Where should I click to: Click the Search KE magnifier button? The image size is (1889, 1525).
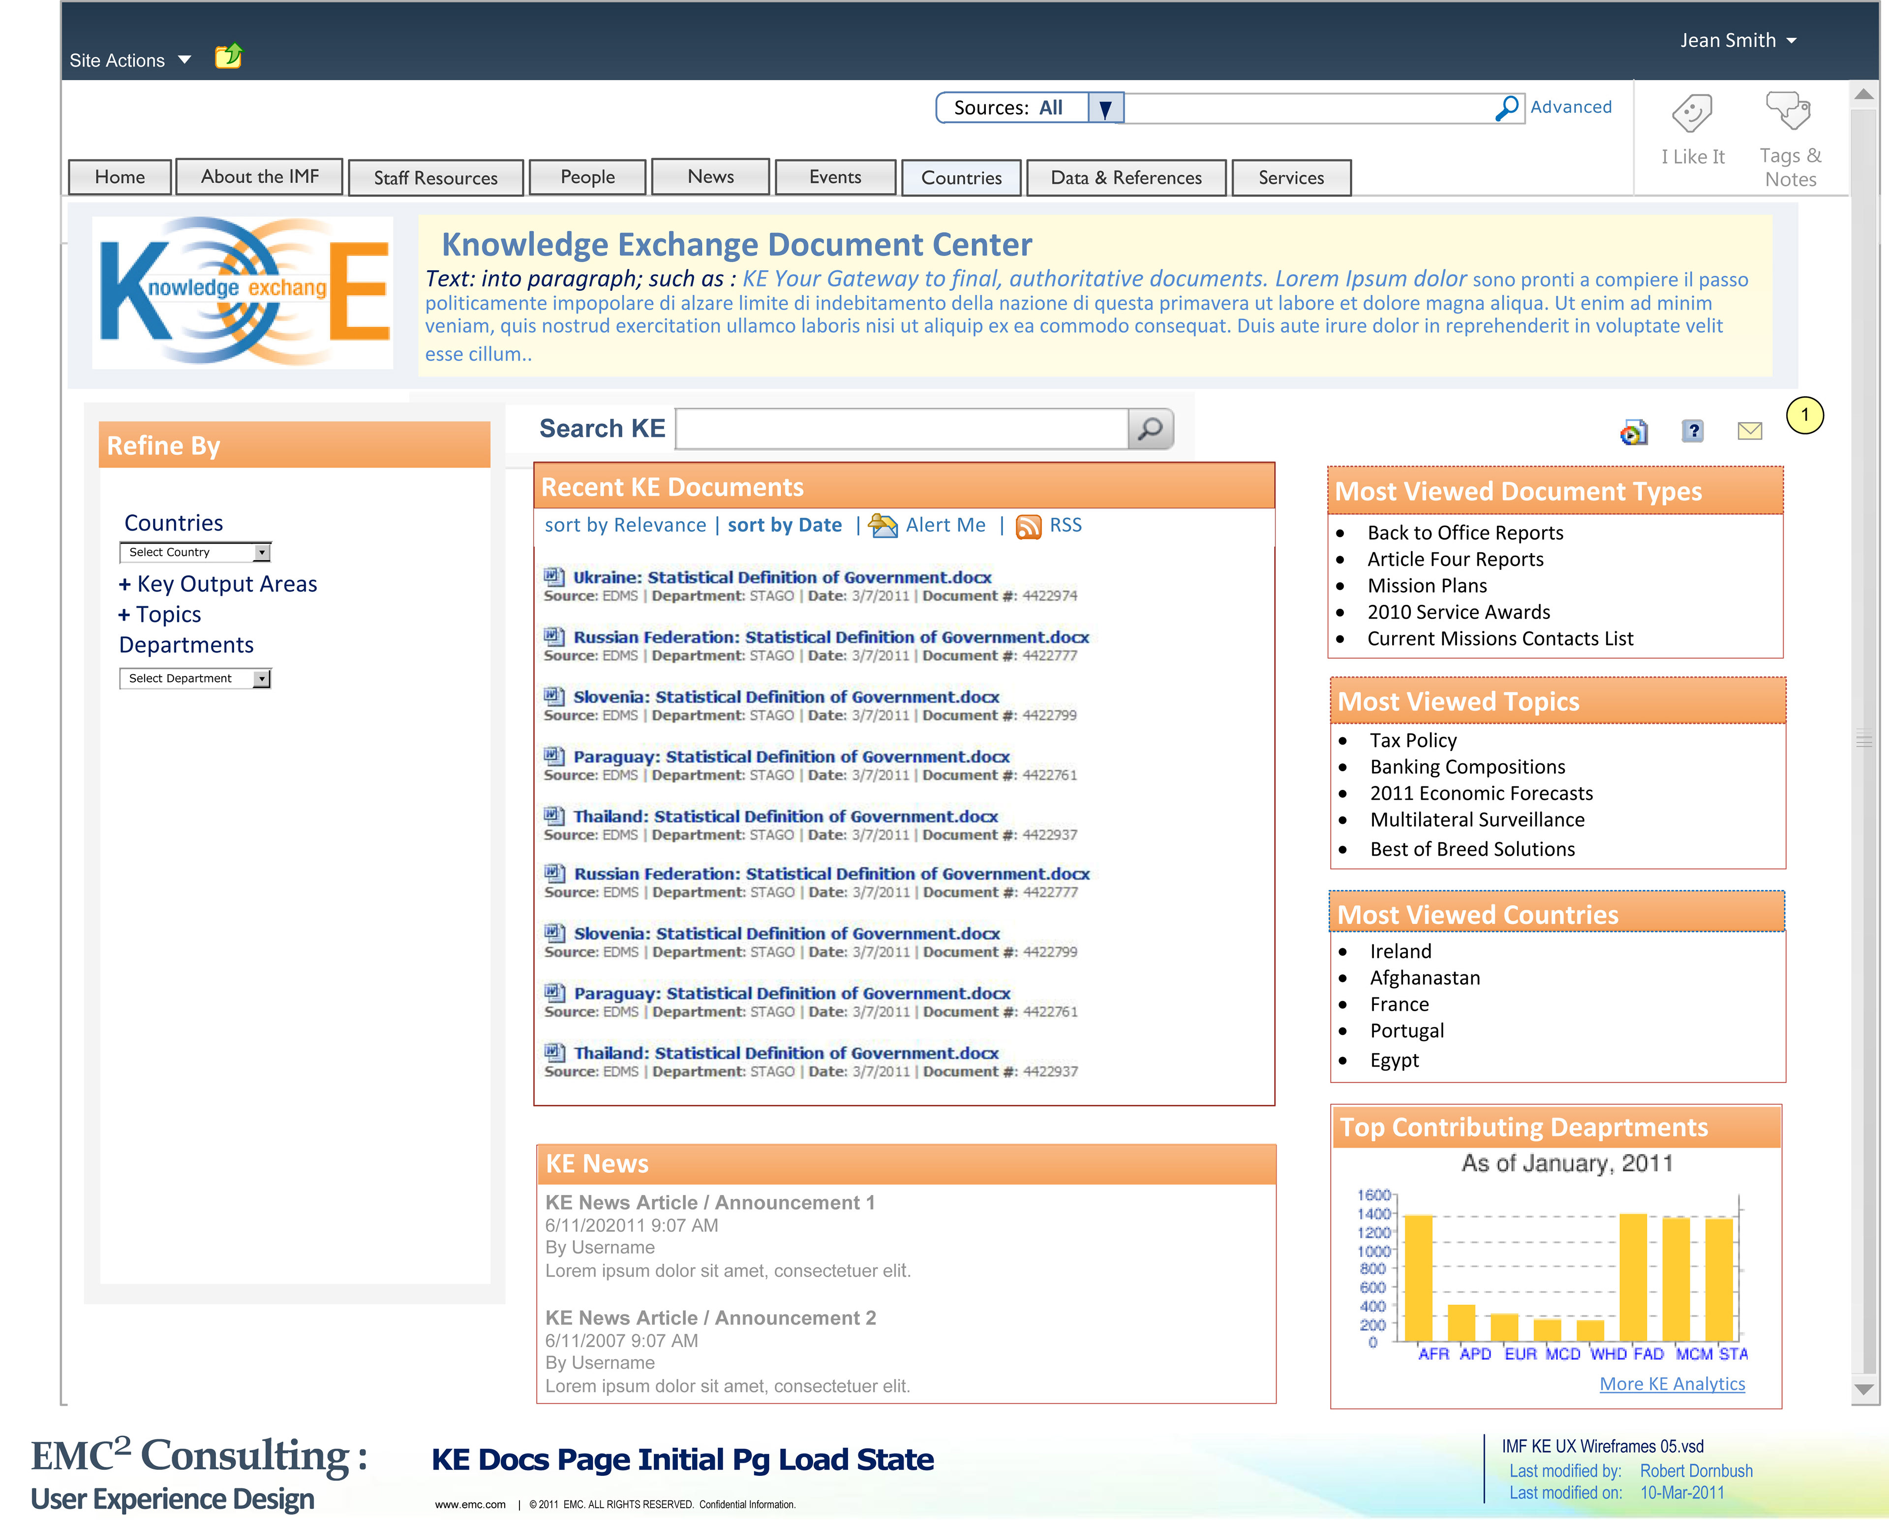click(1150, 429)
